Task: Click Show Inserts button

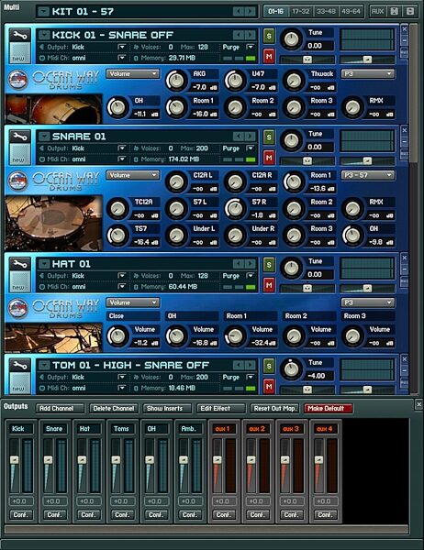Action: pos(168,409)
